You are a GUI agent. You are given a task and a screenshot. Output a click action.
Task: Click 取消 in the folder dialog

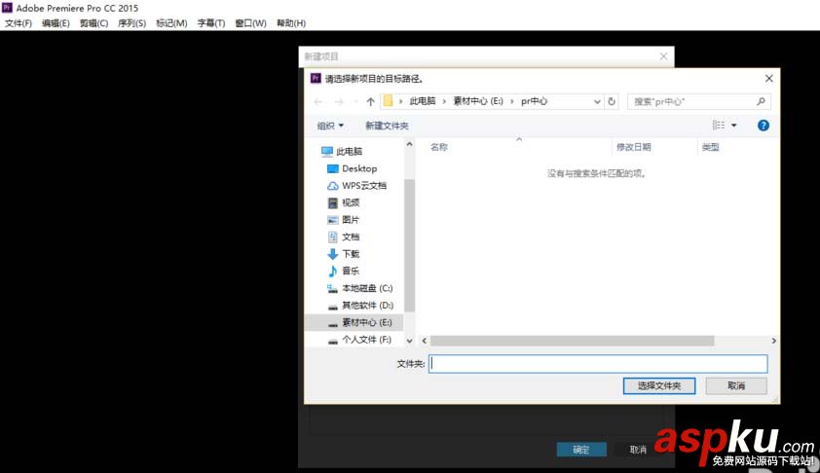[736, 385]
